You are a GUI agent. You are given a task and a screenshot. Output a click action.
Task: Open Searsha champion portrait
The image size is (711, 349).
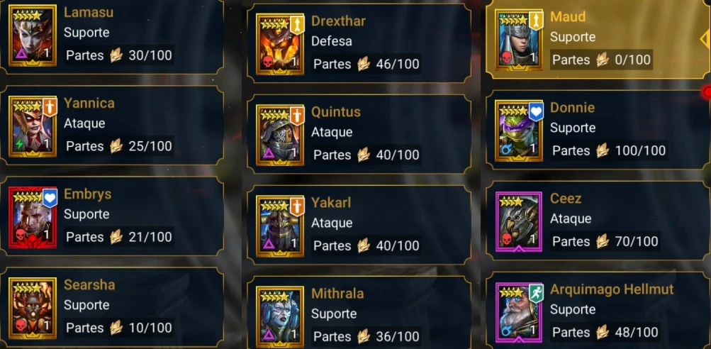(x=32, y=308)
